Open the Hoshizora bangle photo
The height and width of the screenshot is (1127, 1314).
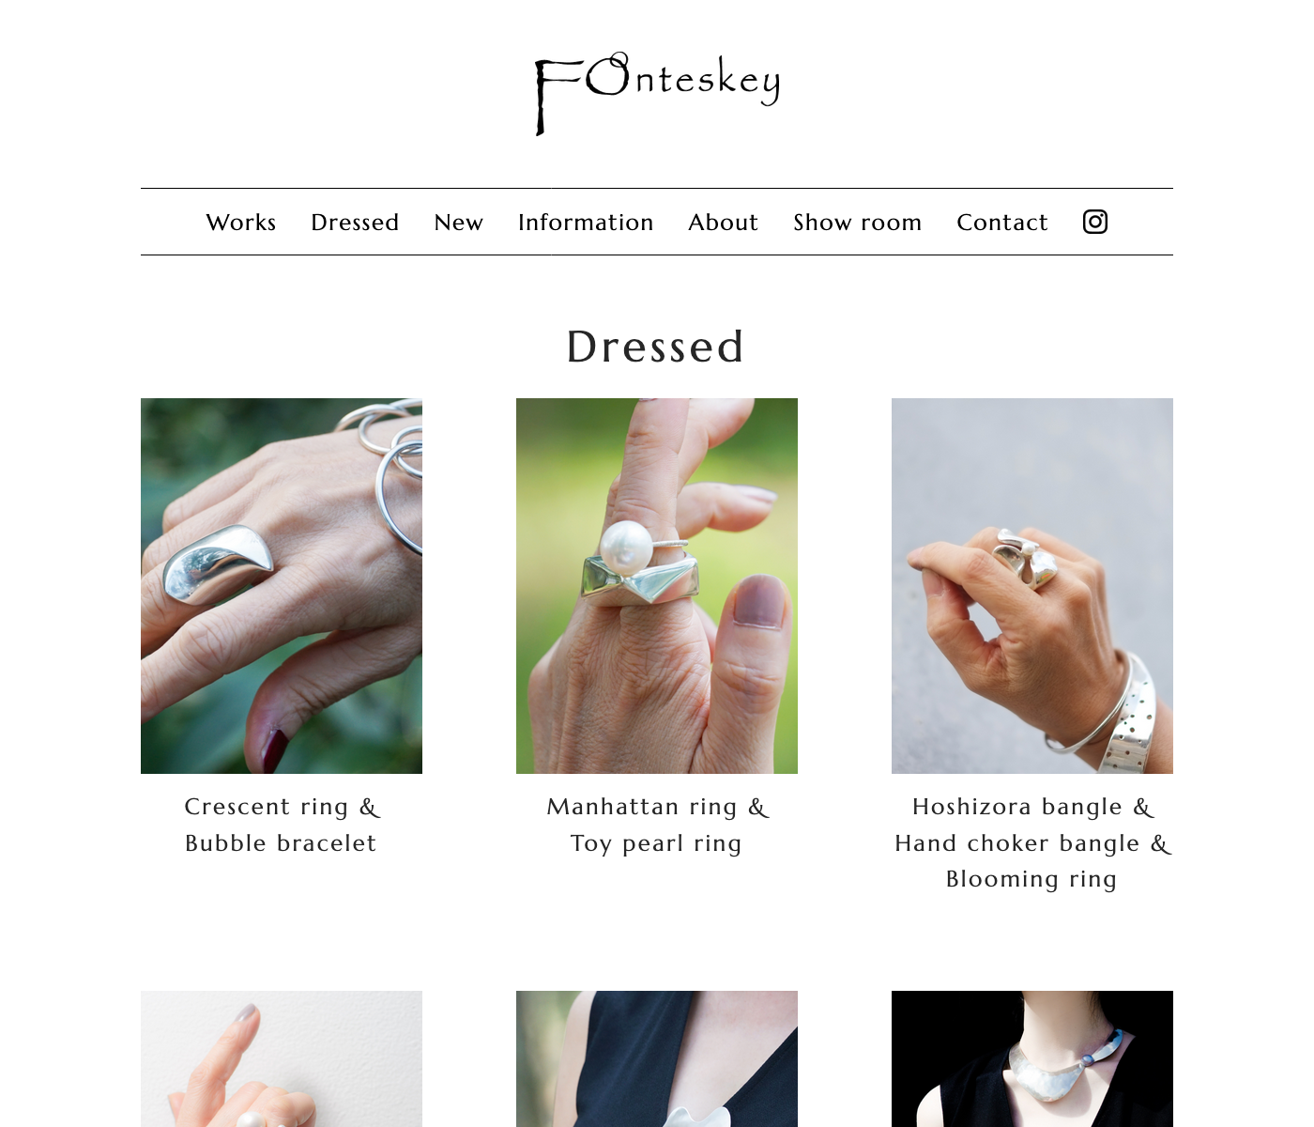pos(1032,586)
